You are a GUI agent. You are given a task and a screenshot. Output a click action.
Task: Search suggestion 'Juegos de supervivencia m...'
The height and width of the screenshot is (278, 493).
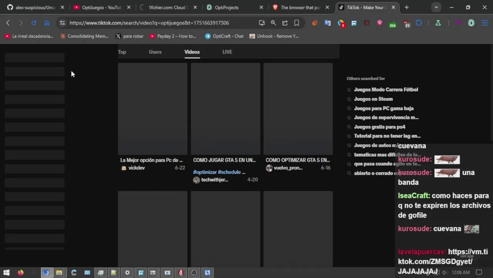386,117
